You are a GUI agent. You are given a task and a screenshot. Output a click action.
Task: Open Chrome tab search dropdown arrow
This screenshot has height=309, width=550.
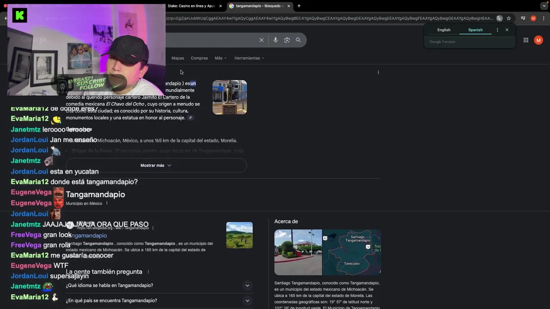pos(544,6)
